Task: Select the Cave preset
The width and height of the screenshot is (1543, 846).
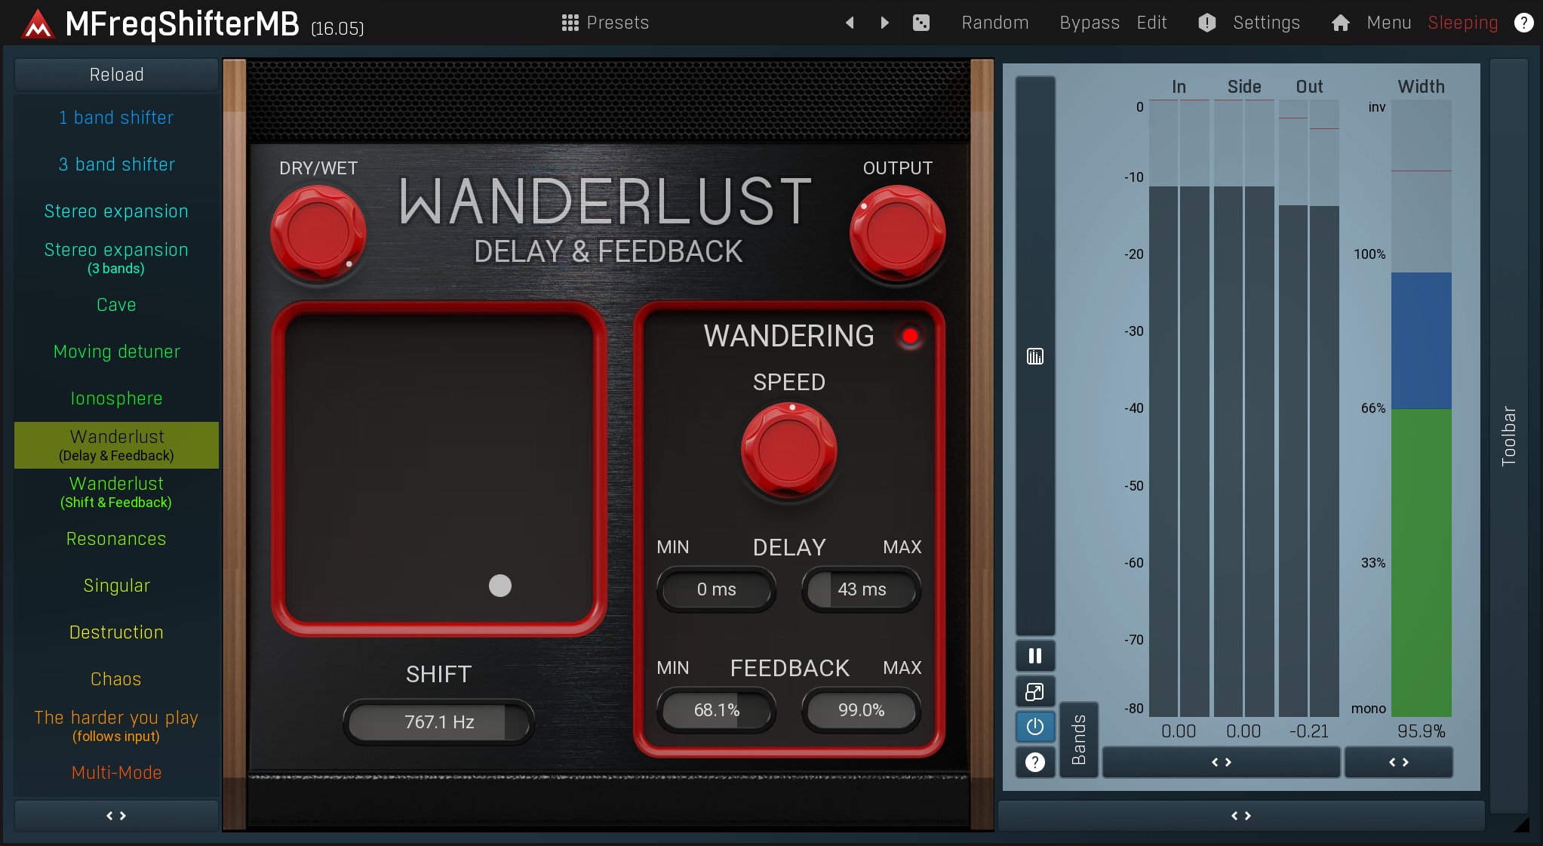Action: tap(116, 305)
